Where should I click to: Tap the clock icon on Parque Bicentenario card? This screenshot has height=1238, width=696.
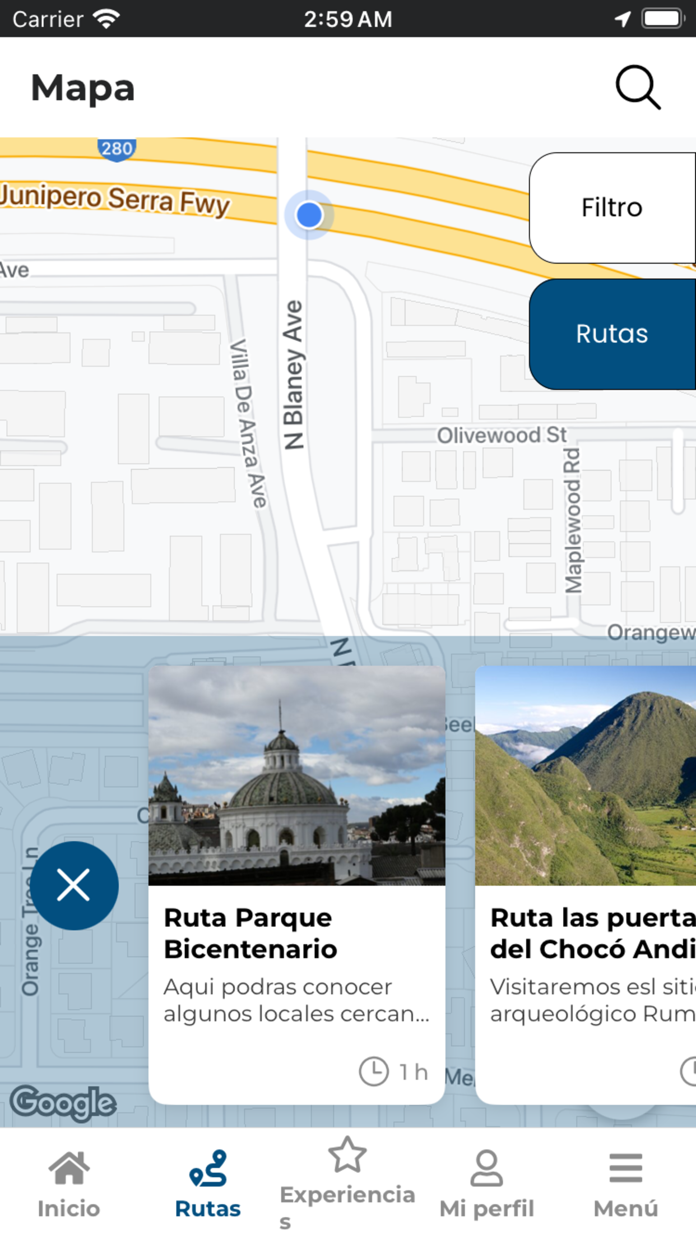pos(374,1071)
